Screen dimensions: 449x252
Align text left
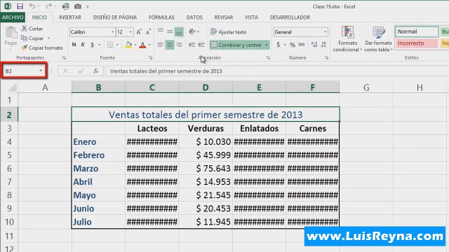161,45
